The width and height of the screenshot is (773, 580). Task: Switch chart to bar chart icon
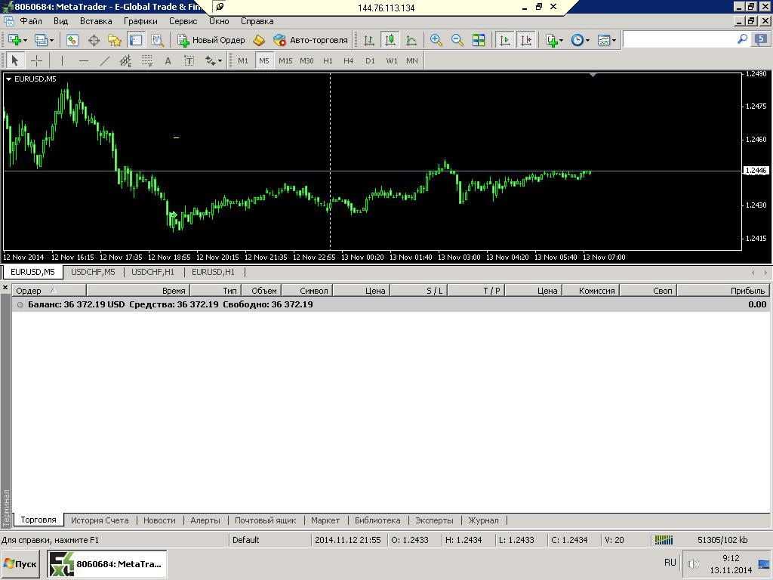tap(368, 41)
